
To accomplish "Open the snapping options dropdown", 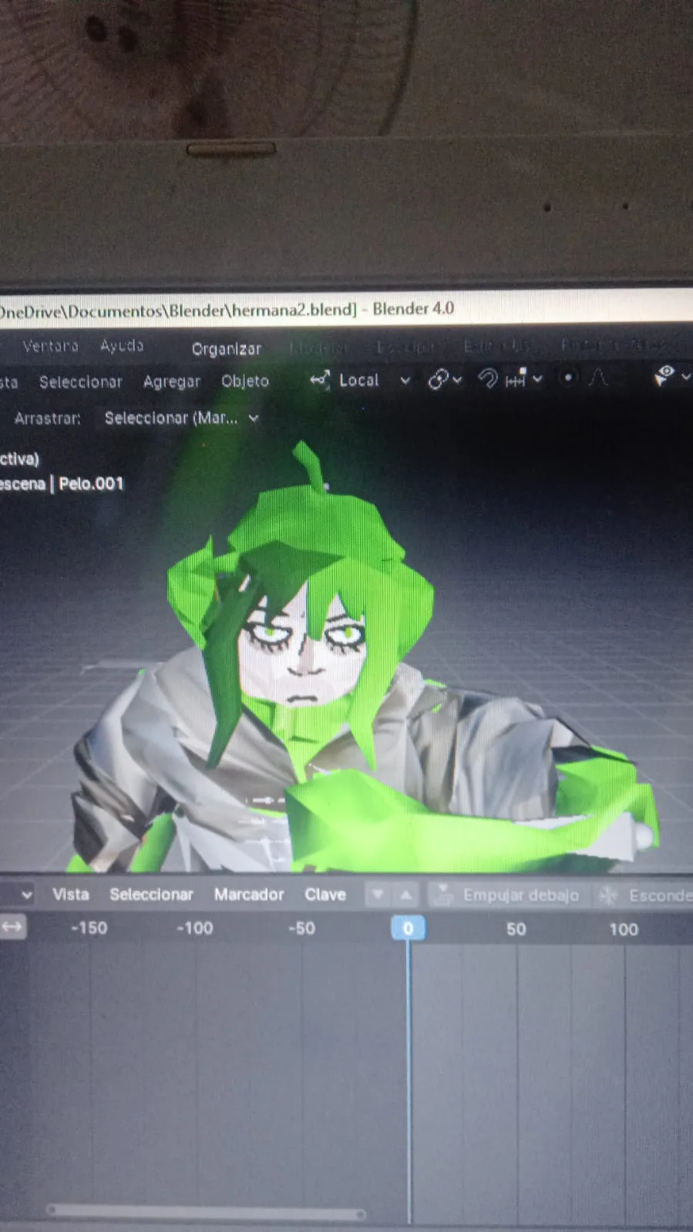I will point(524,378).
